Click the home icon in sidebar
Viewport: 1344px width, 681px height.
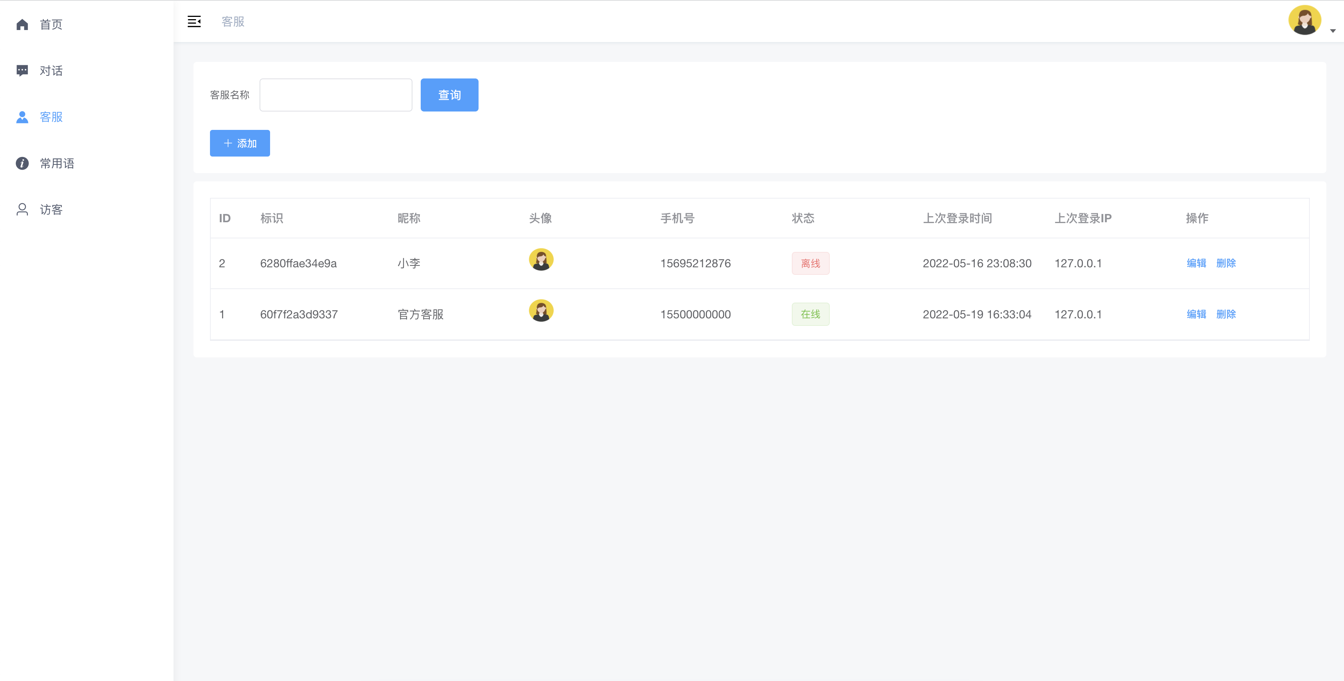point(22,24)
